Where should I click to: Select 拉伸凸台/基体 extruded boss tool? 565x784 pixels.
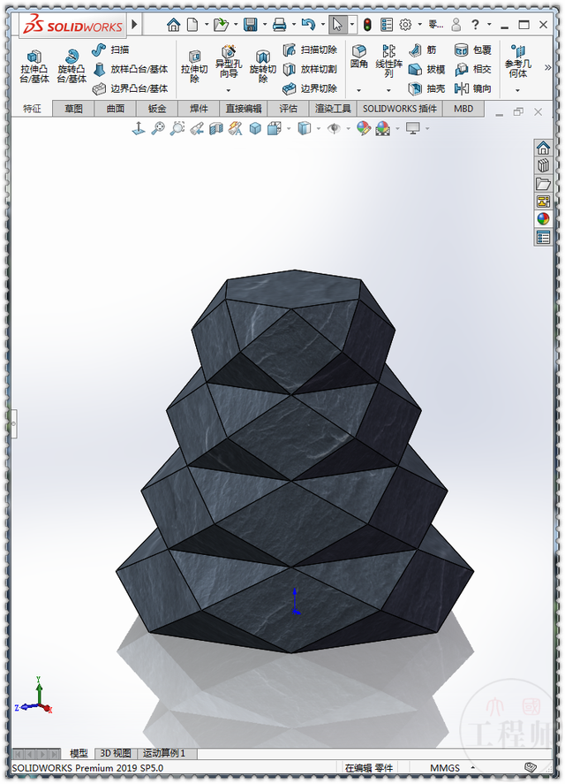point(34,66)
